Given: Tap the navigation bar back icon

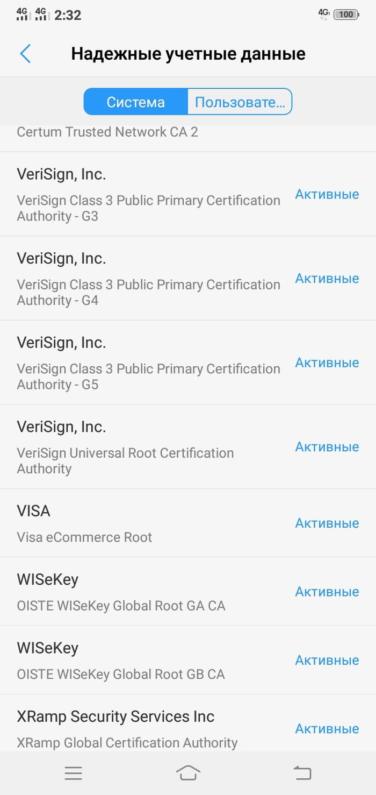Looking at the screenshot, I should 302,773.
